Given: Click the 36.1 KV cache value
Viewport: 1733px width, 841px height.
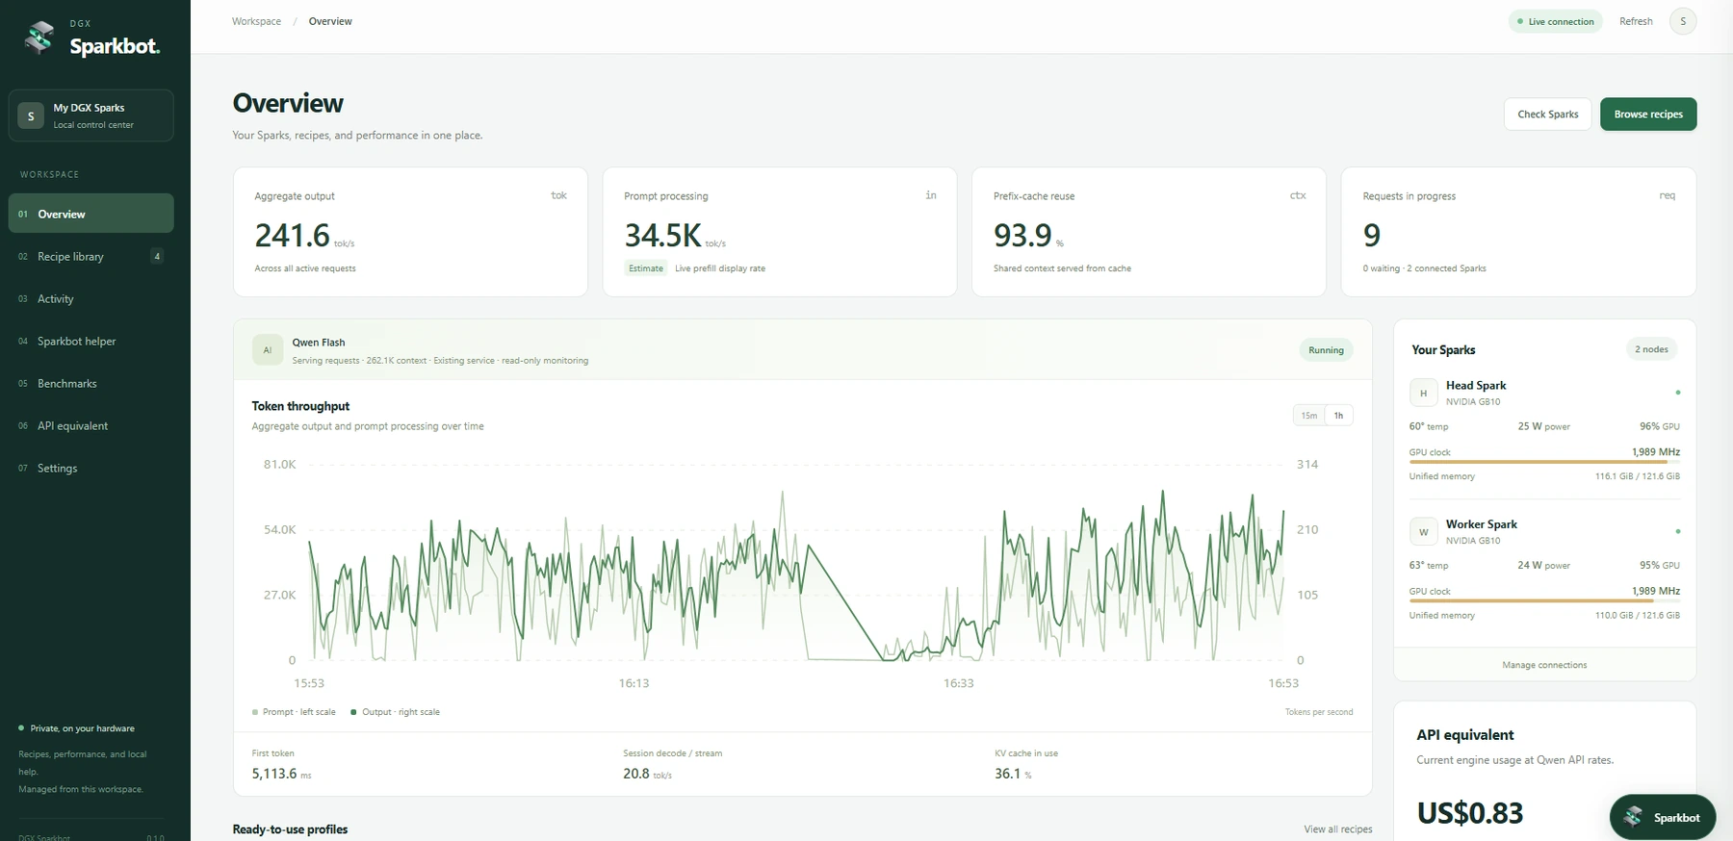Looking at the screenshot, I should 1007,774.
